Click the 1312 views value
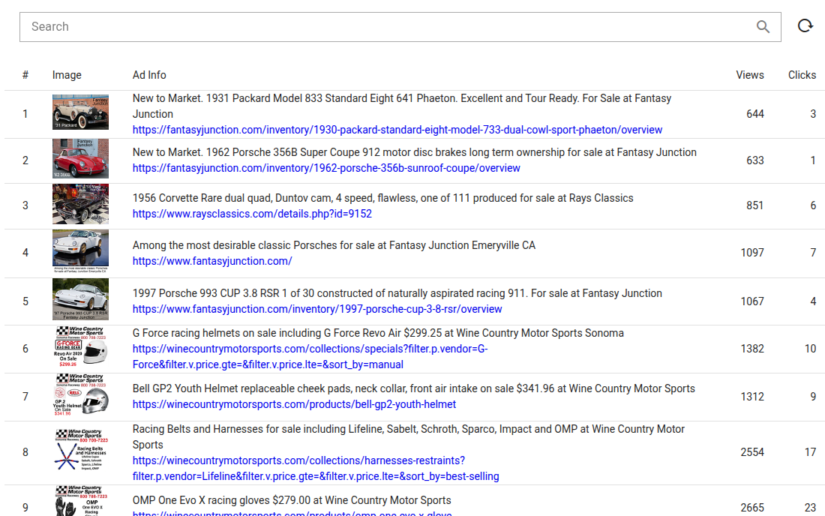 752,397
